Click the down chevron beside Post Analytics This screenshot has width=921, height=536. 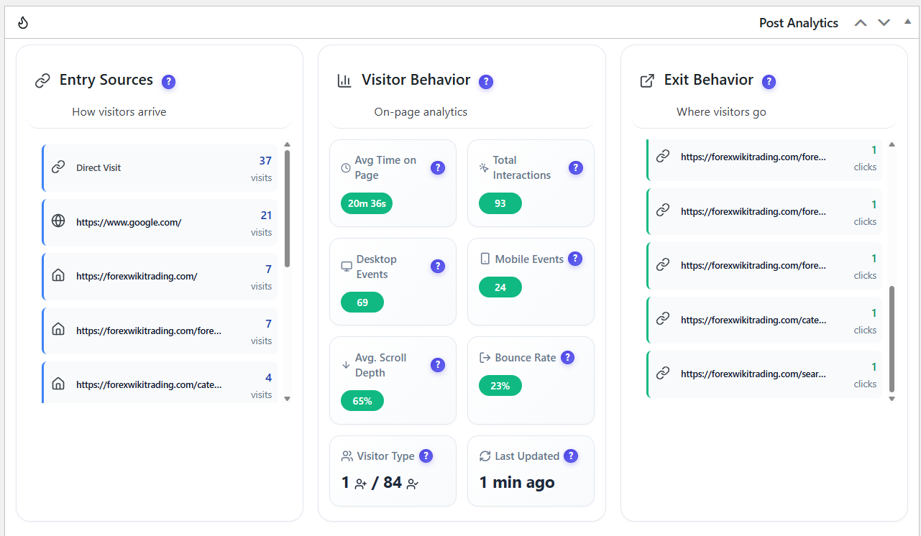point(884,22)
